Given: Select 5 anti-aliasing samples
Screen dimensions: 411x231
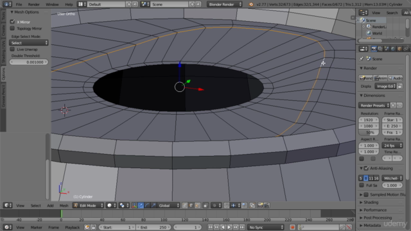Looking at the screenshot, I should click(361, 178).
